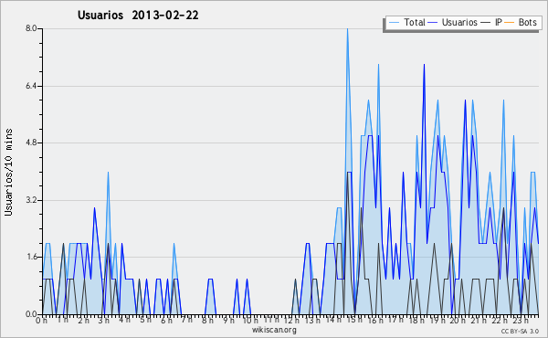Click the light blue Total legend line
This screenshot has width=548, height=338.
(x=394, y=23)
